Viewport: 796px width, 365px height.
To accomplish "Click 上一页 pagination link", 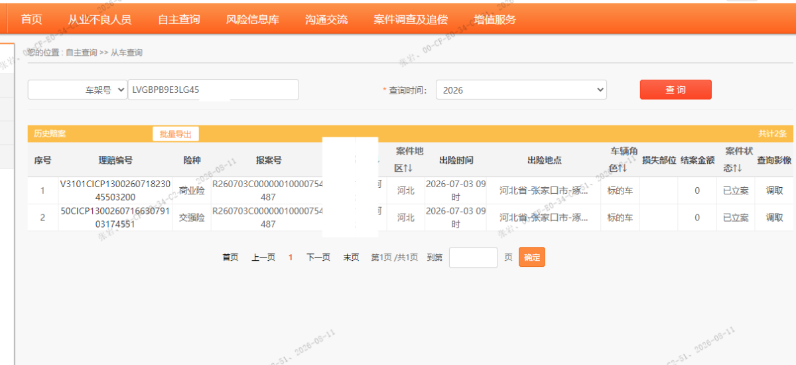I will coord(263,257).
